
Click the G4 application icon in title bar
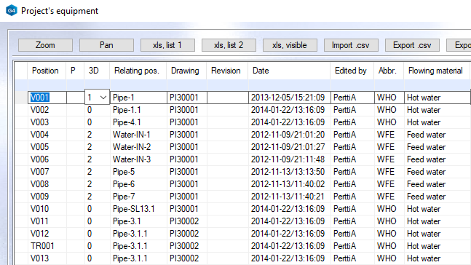pyautogui.click(x=12, y=10)
